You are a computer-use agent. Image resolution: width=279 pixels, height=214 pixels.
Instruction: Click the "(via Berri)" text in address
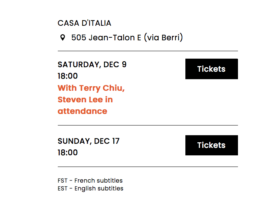coord(163,38)
